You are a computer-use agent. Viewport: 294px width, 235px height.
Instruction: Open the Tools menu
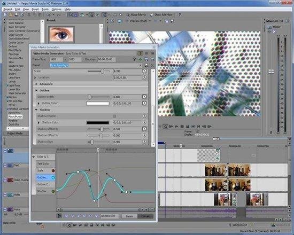(x=45, y=9)
